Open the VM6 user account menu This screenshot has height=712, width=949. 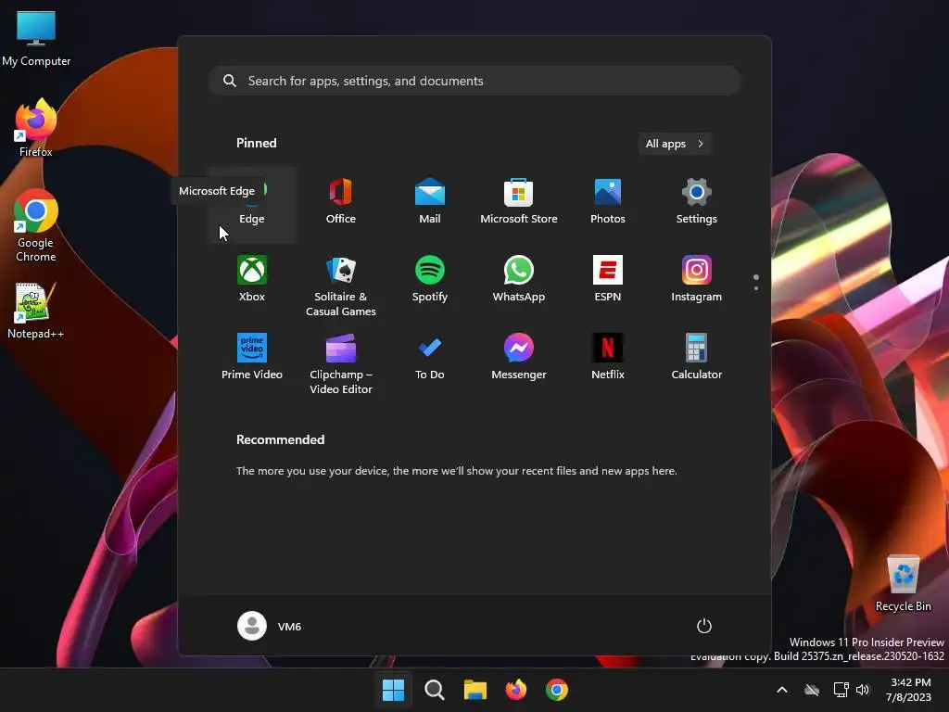coord(270,626)
